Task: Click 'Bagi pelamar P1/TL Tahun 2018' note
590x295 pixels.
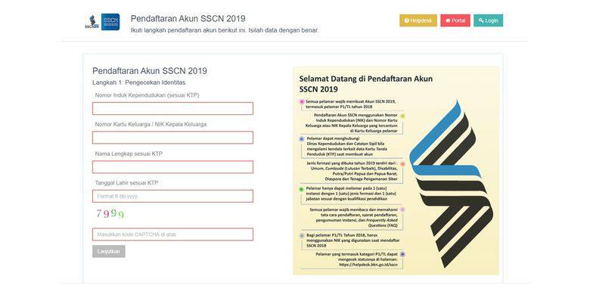Action: [352, 240]
